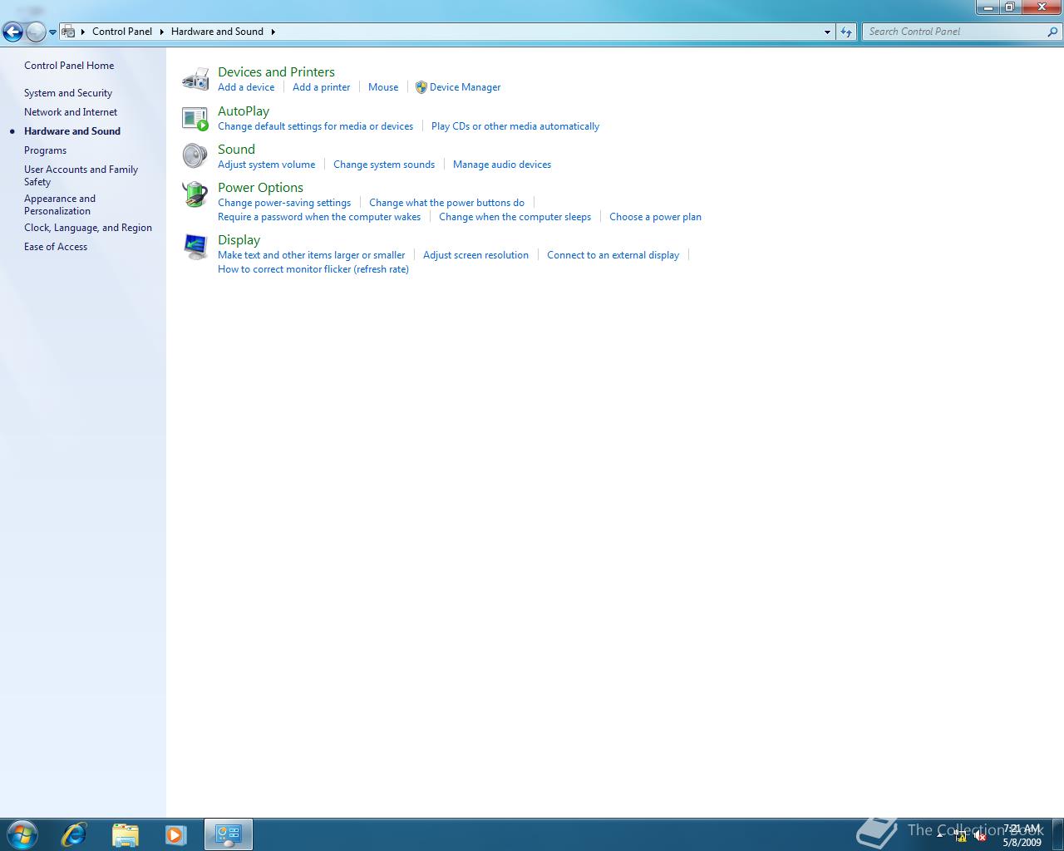
Task: Click the Sound speaker icon
Action: coord(195,156)
